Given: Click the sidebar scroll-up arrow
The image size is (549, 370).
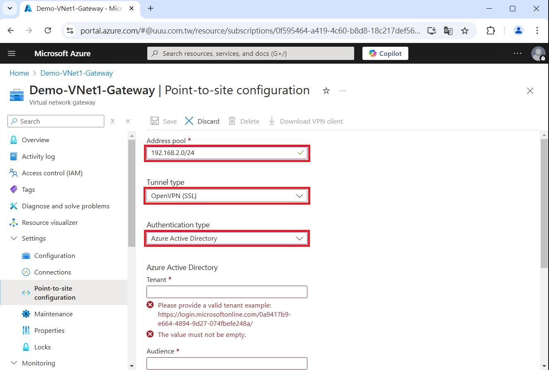Looking at the screenshot, I should 132,136.
